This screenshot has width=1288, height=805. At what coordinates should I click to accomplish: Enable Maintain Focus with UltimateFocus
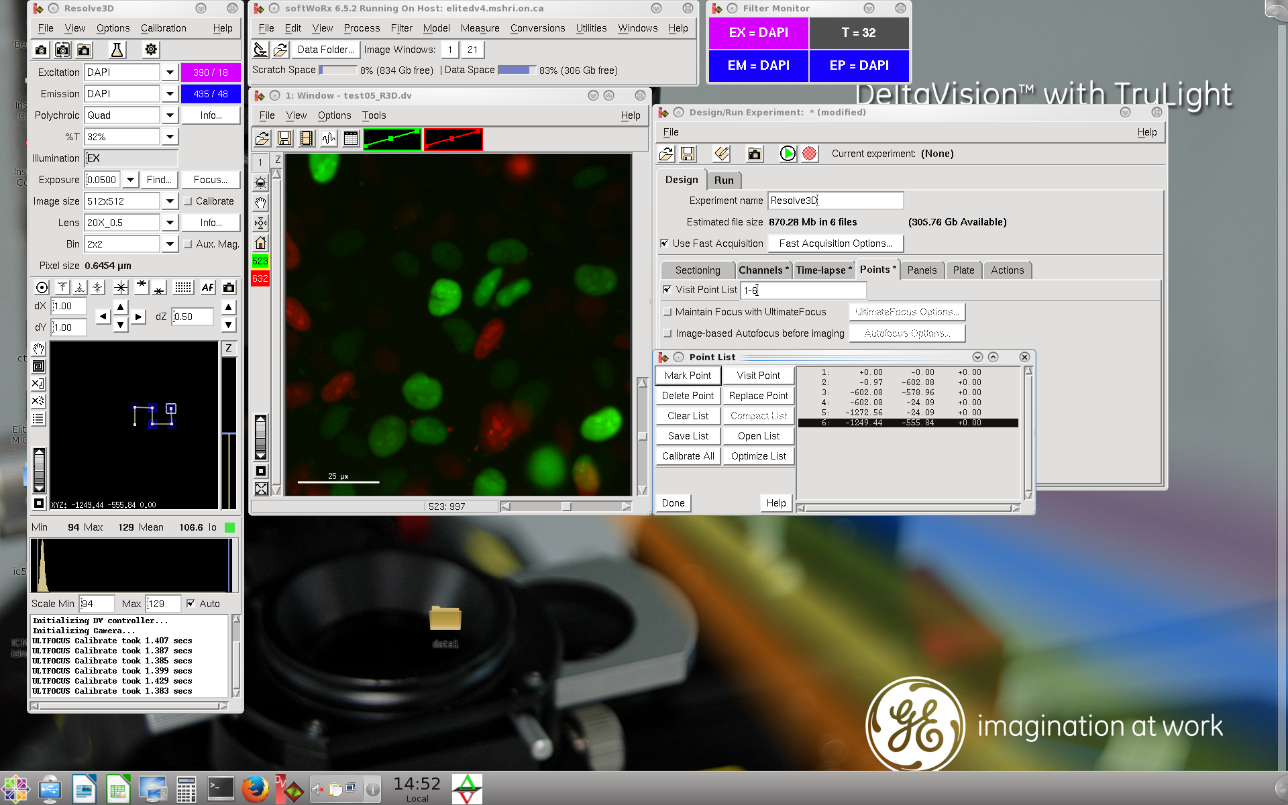point(667,312)
